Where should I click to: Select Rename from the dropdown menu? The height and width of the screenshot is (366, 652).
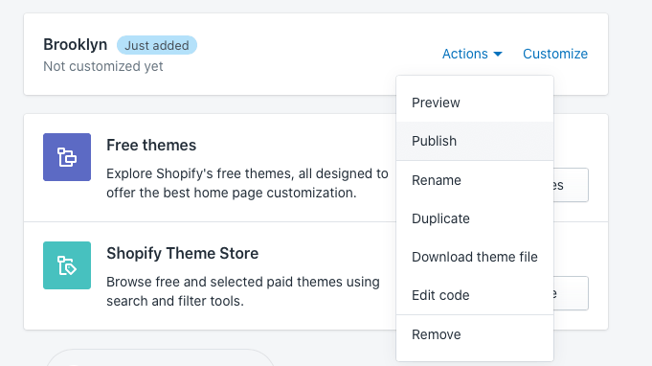475,180
